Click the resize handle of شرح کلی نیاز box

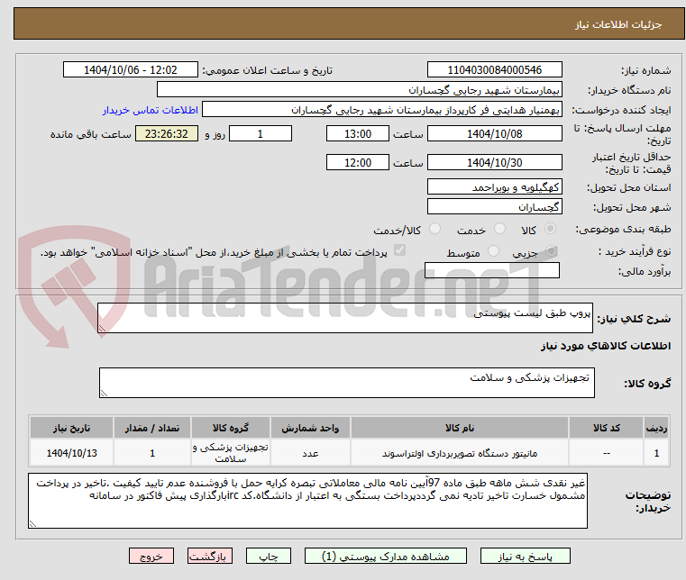click(x=102, y=328)
